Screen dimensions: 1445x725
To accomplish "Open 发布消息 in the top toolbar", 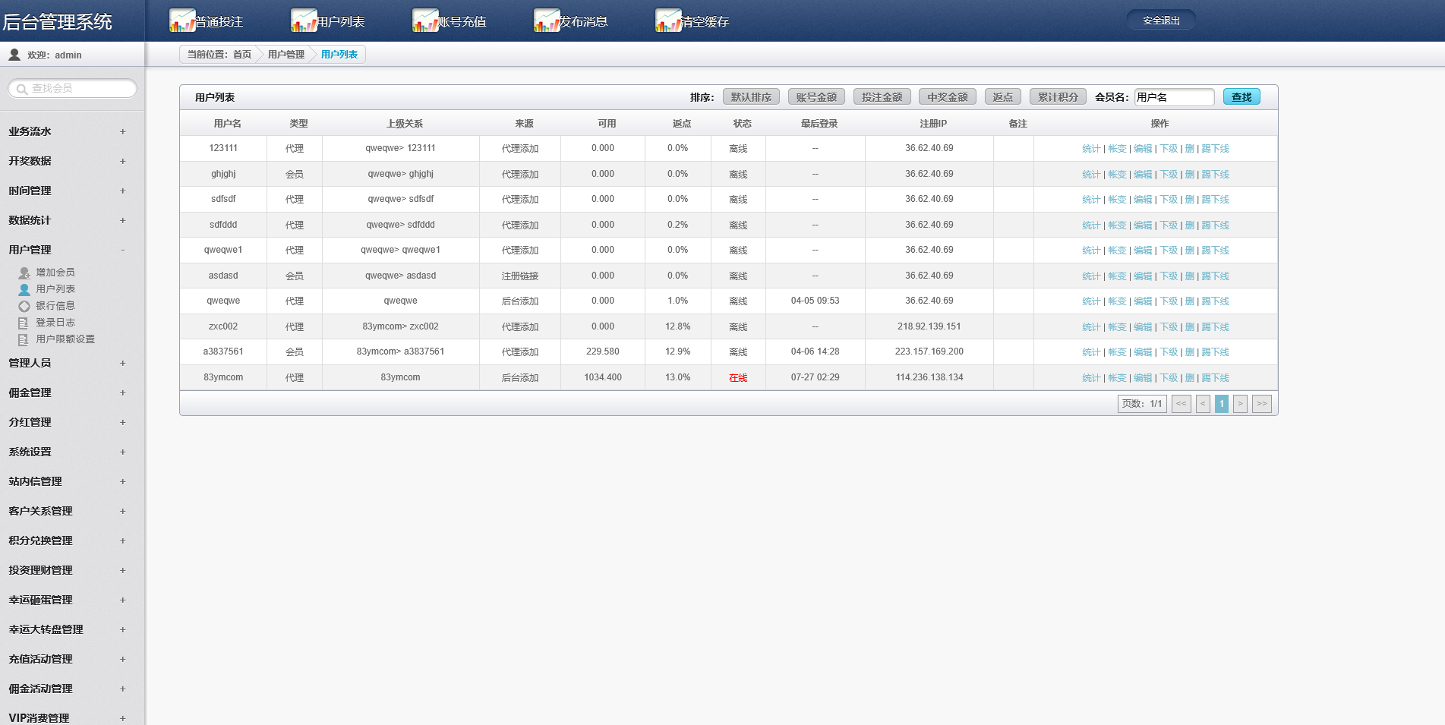I will 583,22.
